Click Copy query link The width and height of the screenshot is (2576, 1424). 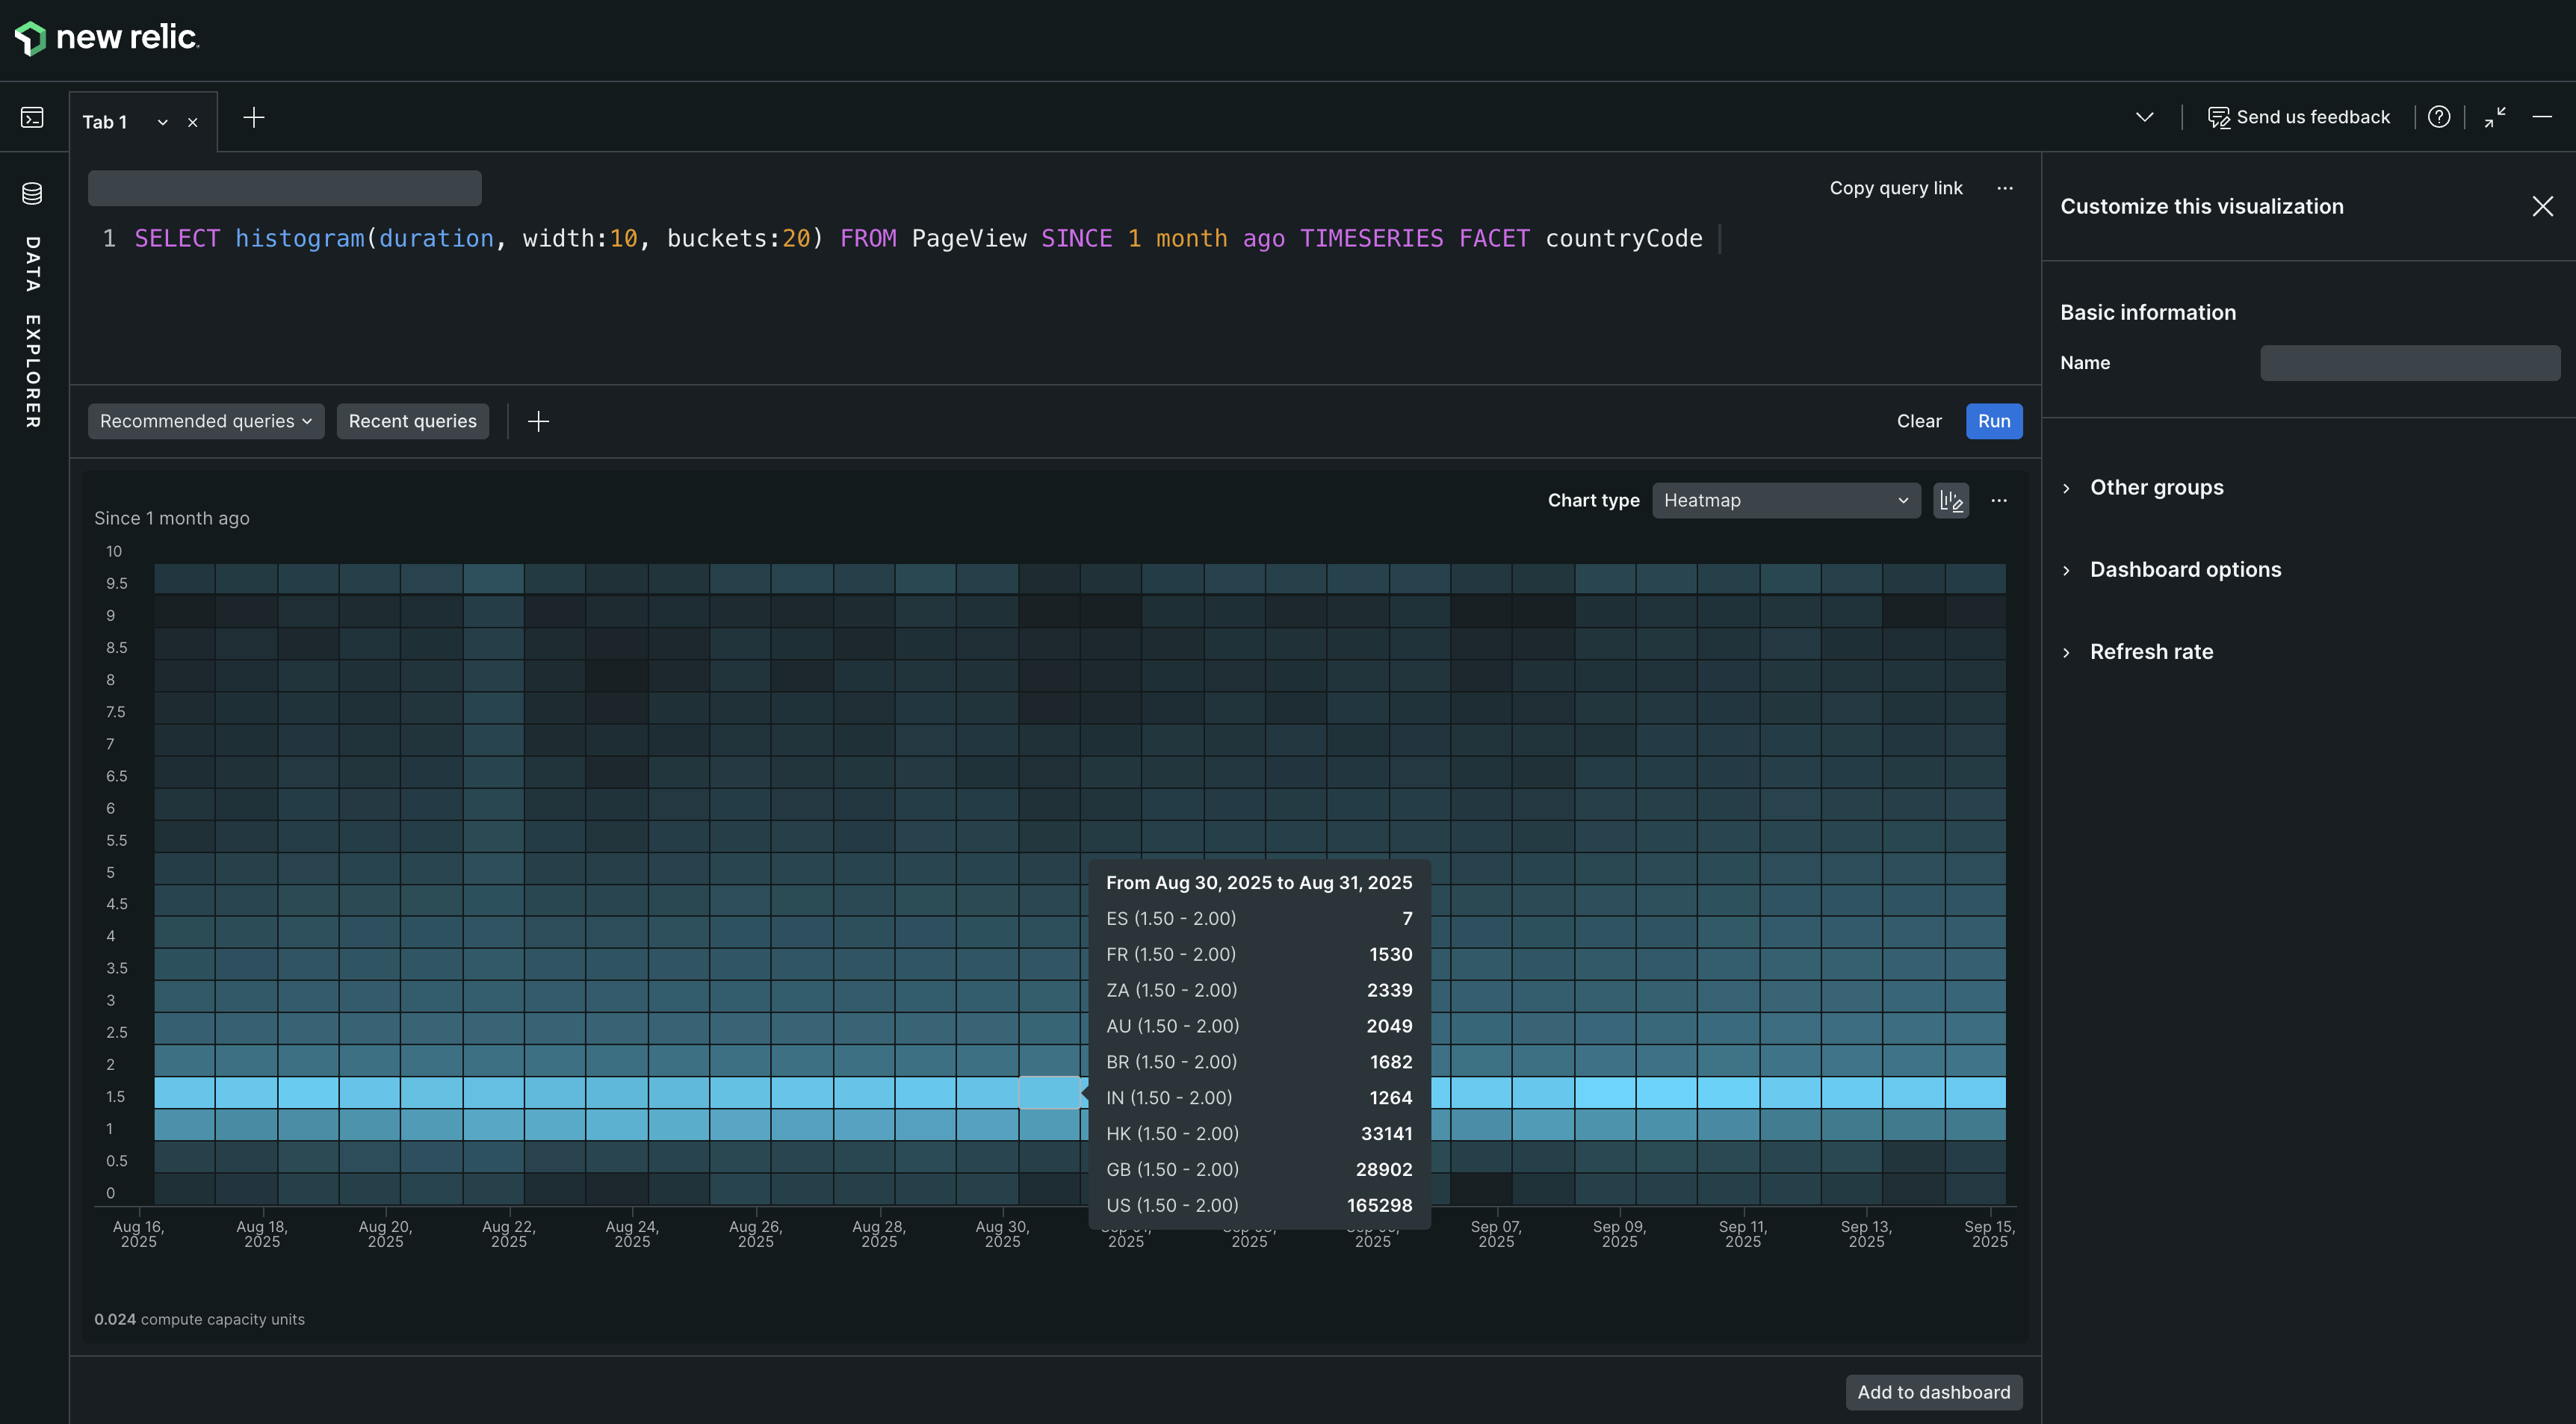click(1896, 188)
